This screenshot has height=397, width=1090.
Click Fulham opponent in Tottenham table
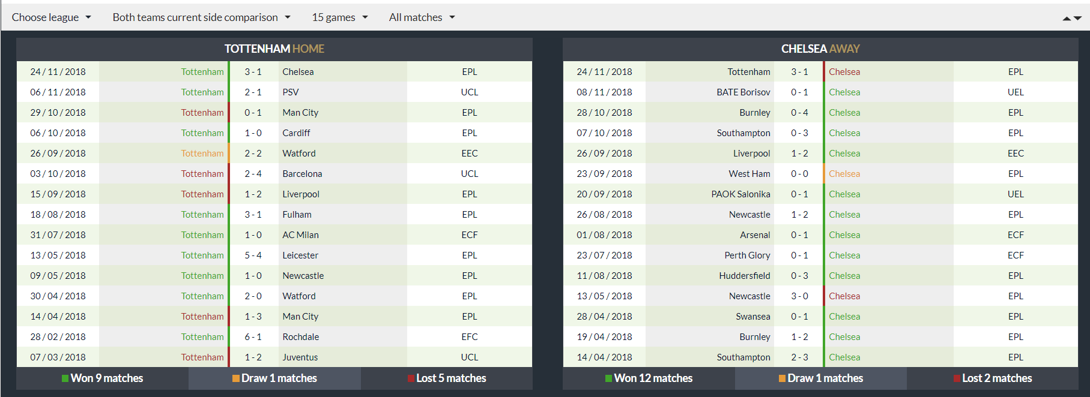[297, 215]
